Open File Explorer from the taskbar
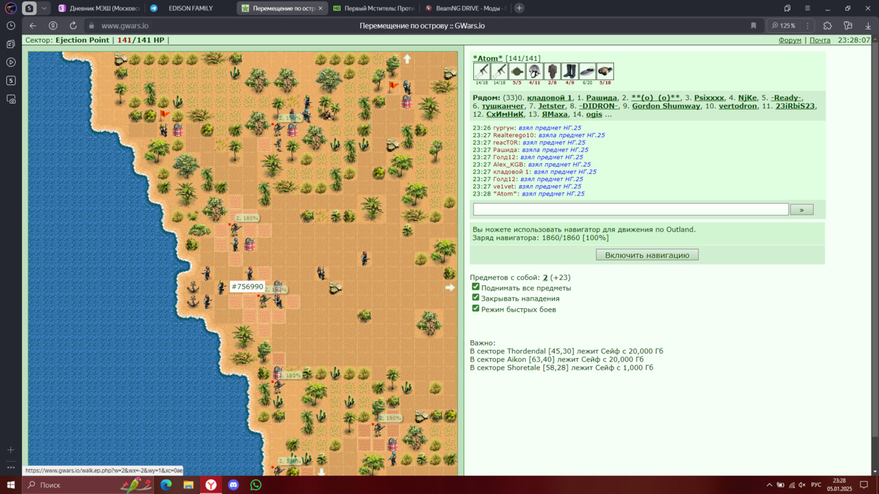The image size is (879, 494). click(188, 484)
